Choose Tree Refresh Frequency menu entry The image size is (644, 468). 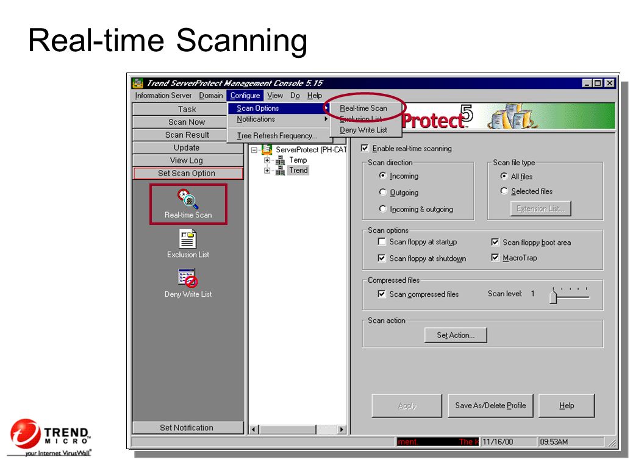pos(279,135)
